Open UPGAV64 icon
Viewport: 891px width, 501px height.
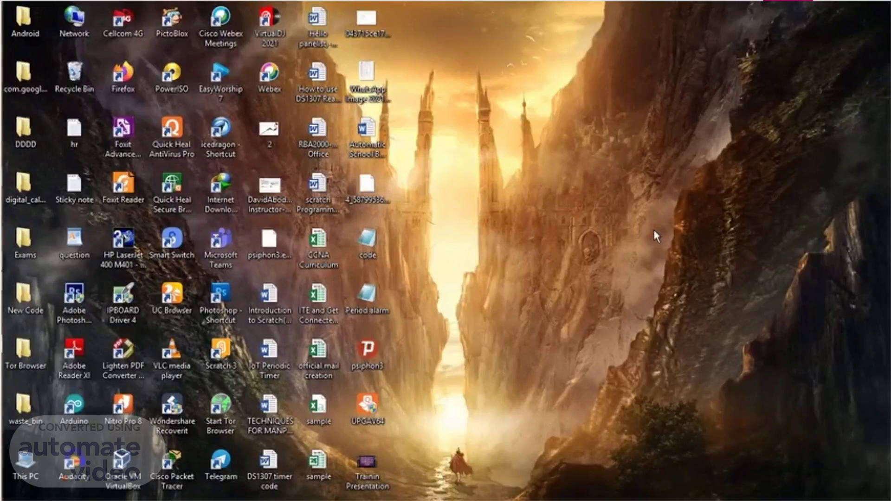[367, 409]
